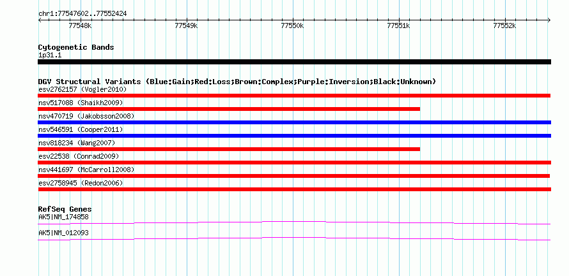
Task: Select the black 1p31.1 cytogenetic band bar
Action: [294, 62]
